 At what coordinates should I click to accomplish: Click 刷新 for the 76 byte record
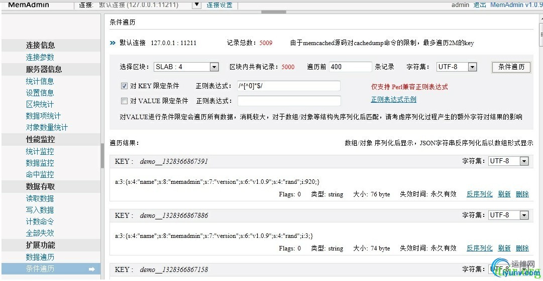(x=504, y=194)
